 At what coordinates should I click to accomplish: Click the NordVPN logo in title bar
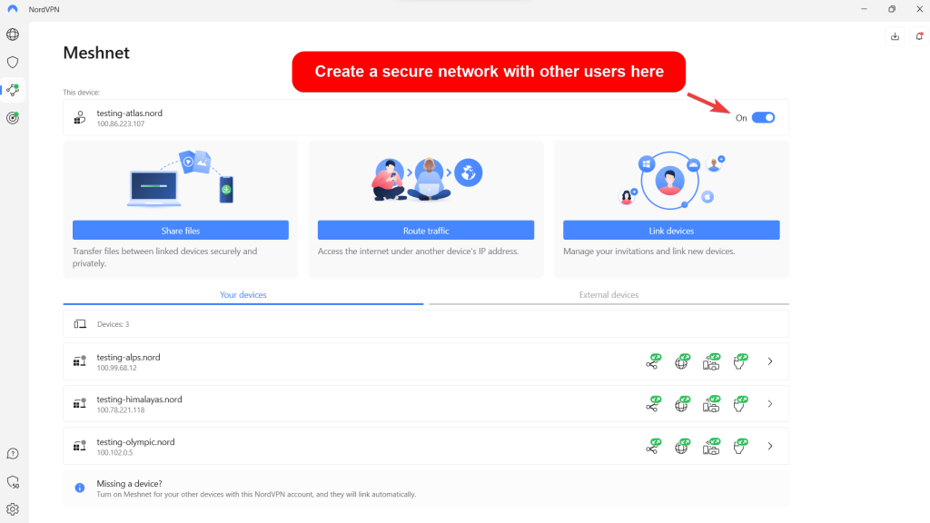point(13,9)
